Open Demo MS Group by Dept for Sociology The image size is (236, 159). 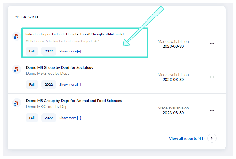click(x=60, y=67)
